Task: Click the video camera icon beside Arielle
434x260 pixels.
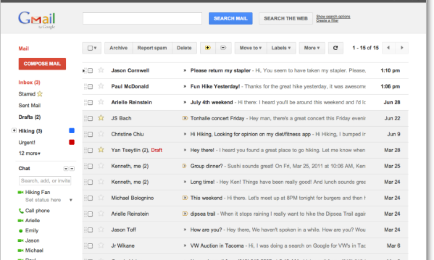Action: 21,221
